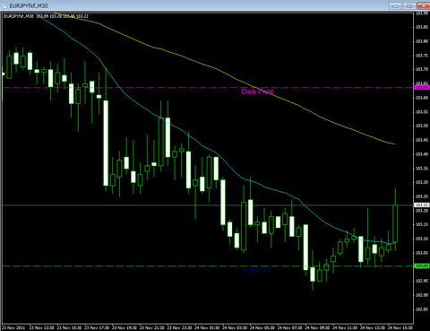Screen dimensions: 430x331
Task: Click the 102.90 price axis label
Action: pyautogui.click(x=422, y=295)
